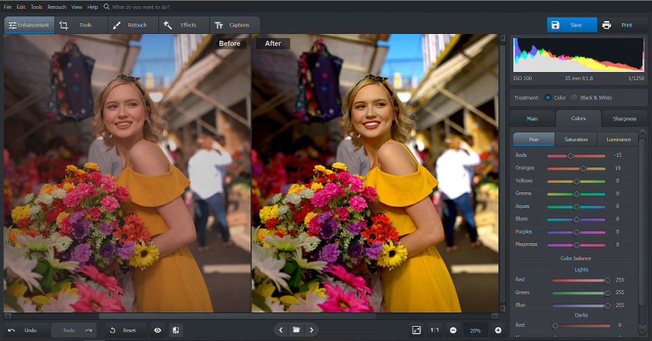Switch to the Saturation sub-tab
Image resolution: width=652 pixels, height=341 pixels.
(x=576, y=139)
